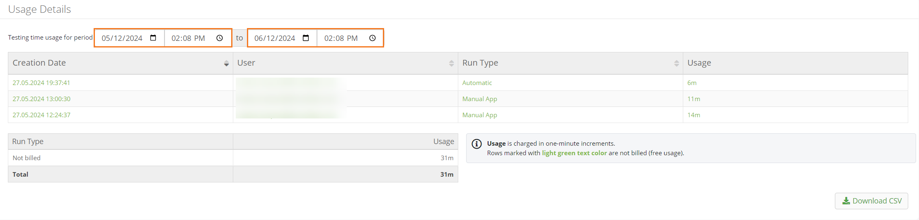Sort table by User column arrows
Image resolution: width=919 pixels, height=220 pixels.
coord(451,63)
